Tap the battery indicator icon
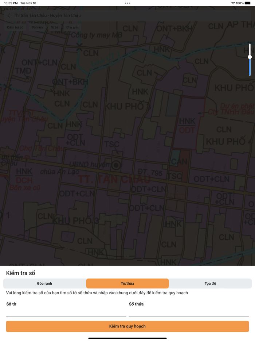 [x=248, y=3]
